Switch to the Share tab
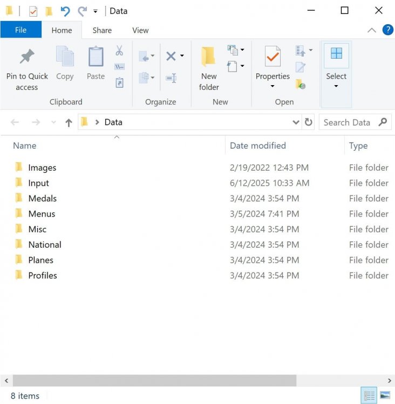395x404 pixels. pyautogui.click(x=102, y=30)
